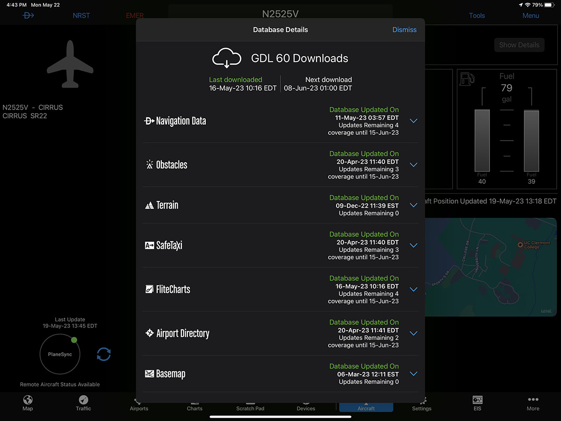Tap the Terrain mountain icon

[149, 205]
